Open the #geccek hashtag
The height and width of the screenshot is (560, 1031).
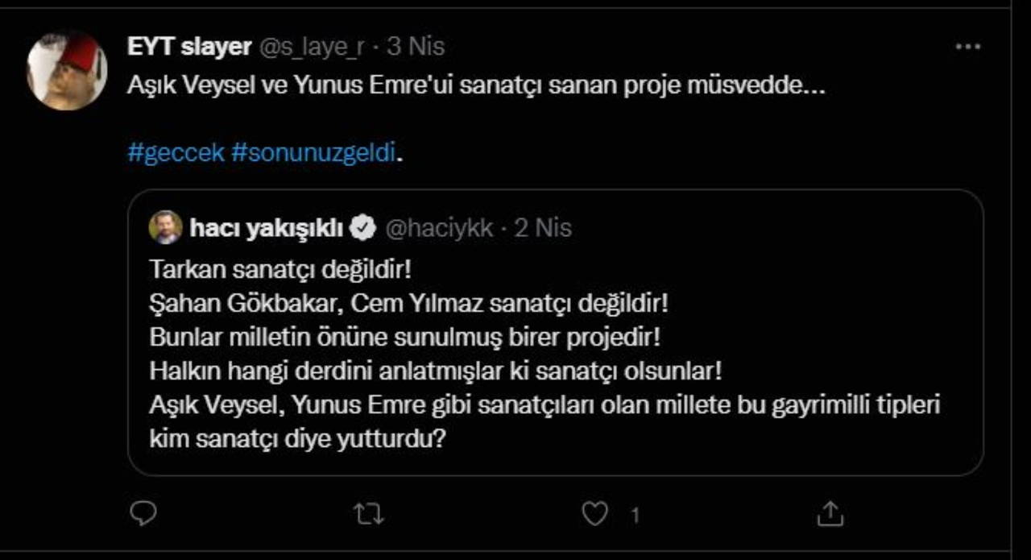(x=176, y=153)
